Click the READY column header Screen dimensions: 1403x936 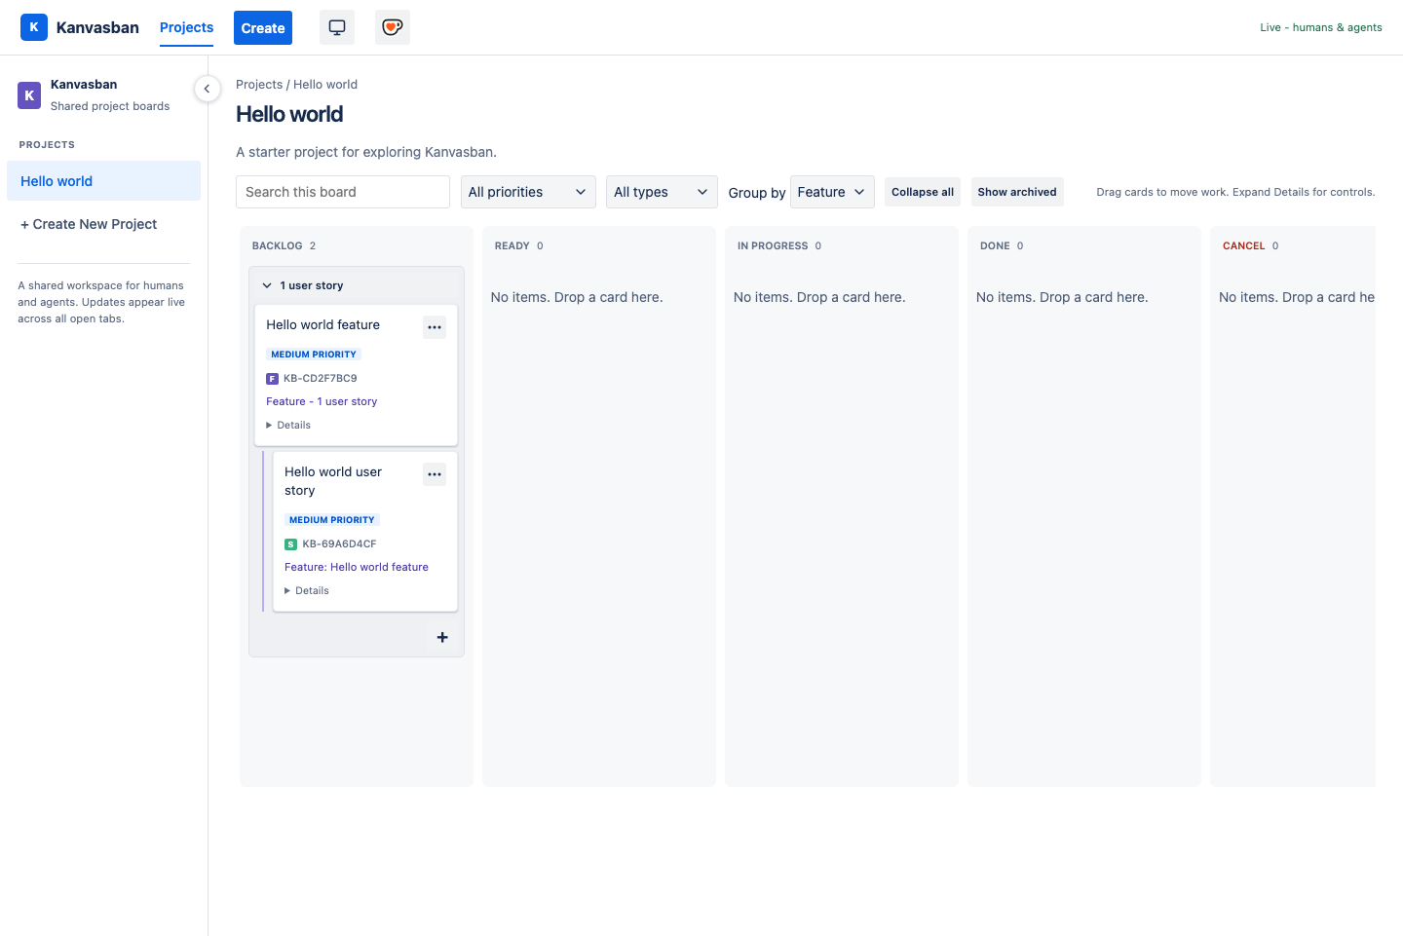pos(512,246)
